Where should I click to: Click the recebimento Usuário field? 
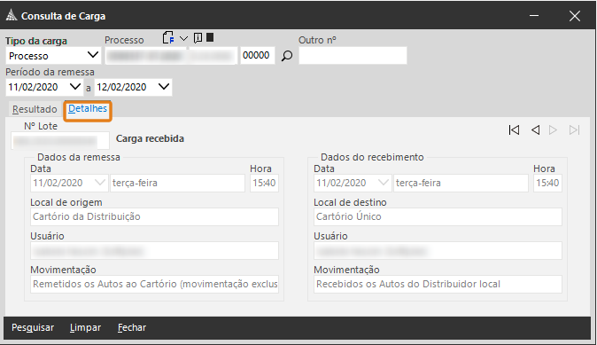click(438, 250)
